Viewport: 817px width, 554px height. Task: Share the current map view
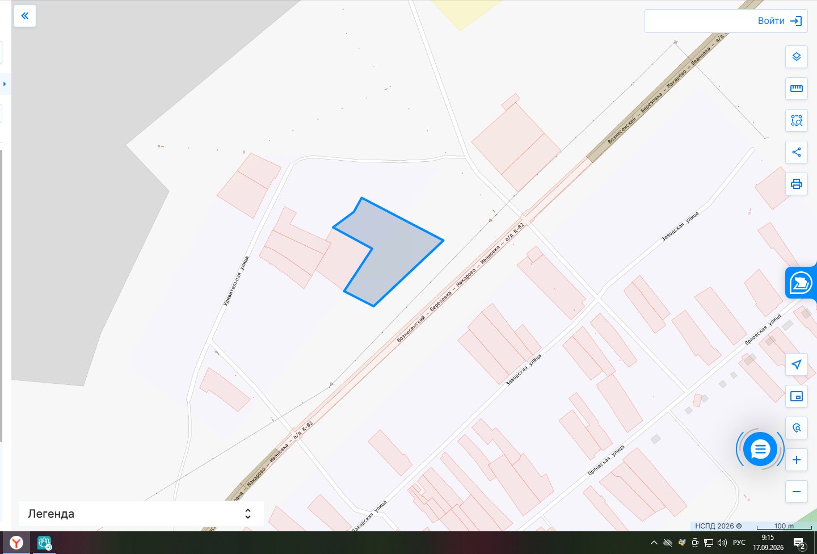click(797, 152)
